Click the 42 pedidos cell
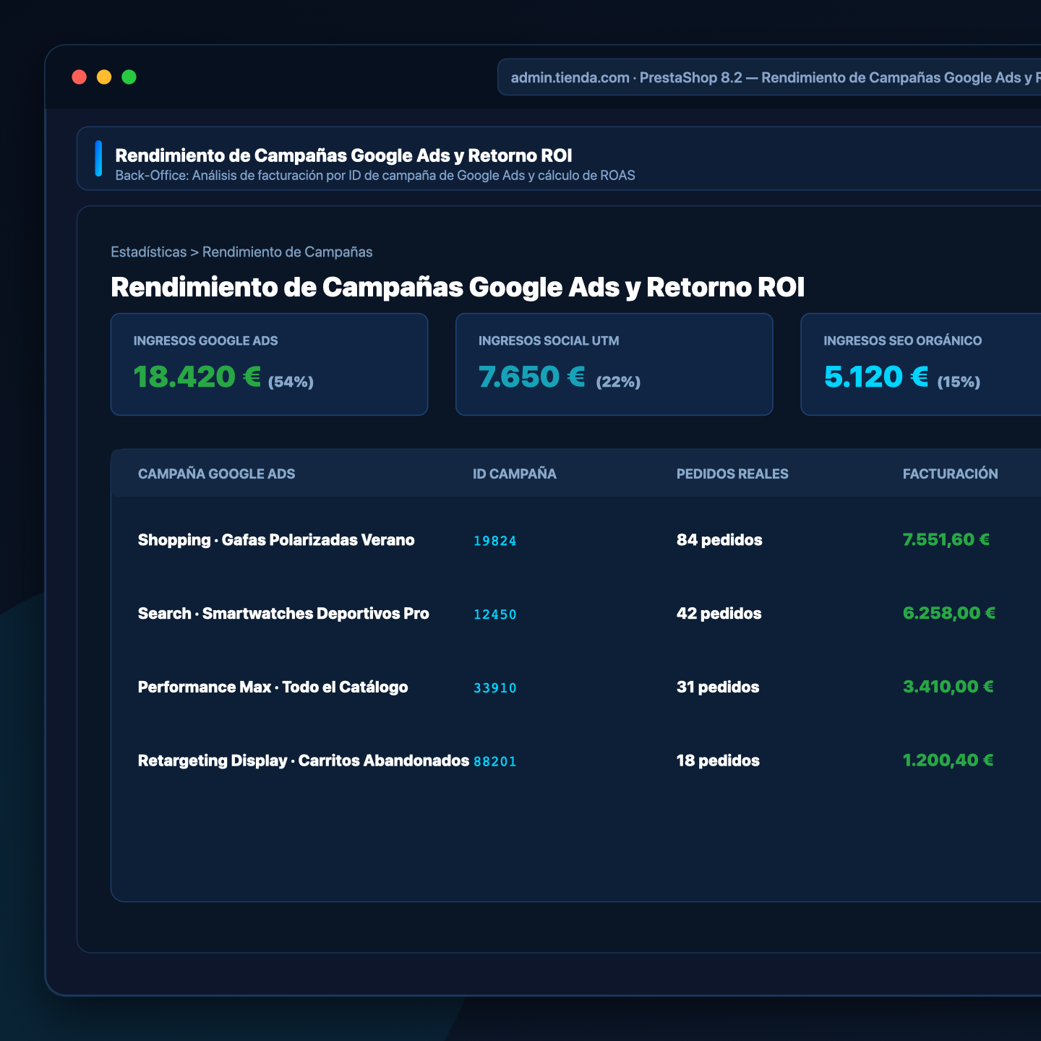 (719, 614)
